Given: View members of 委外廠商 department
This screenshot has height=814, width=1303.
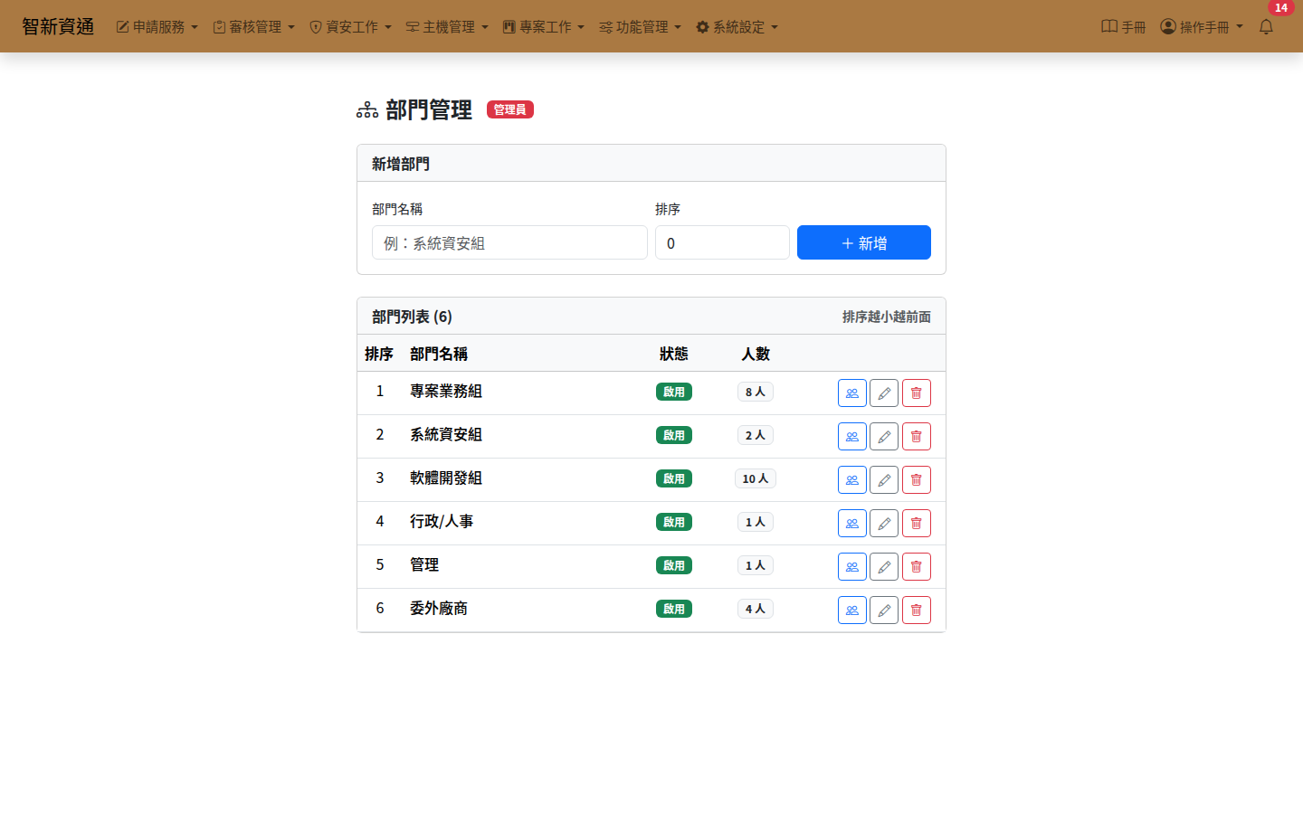Looking at the screenshot, I should click(x=852, y=610).
